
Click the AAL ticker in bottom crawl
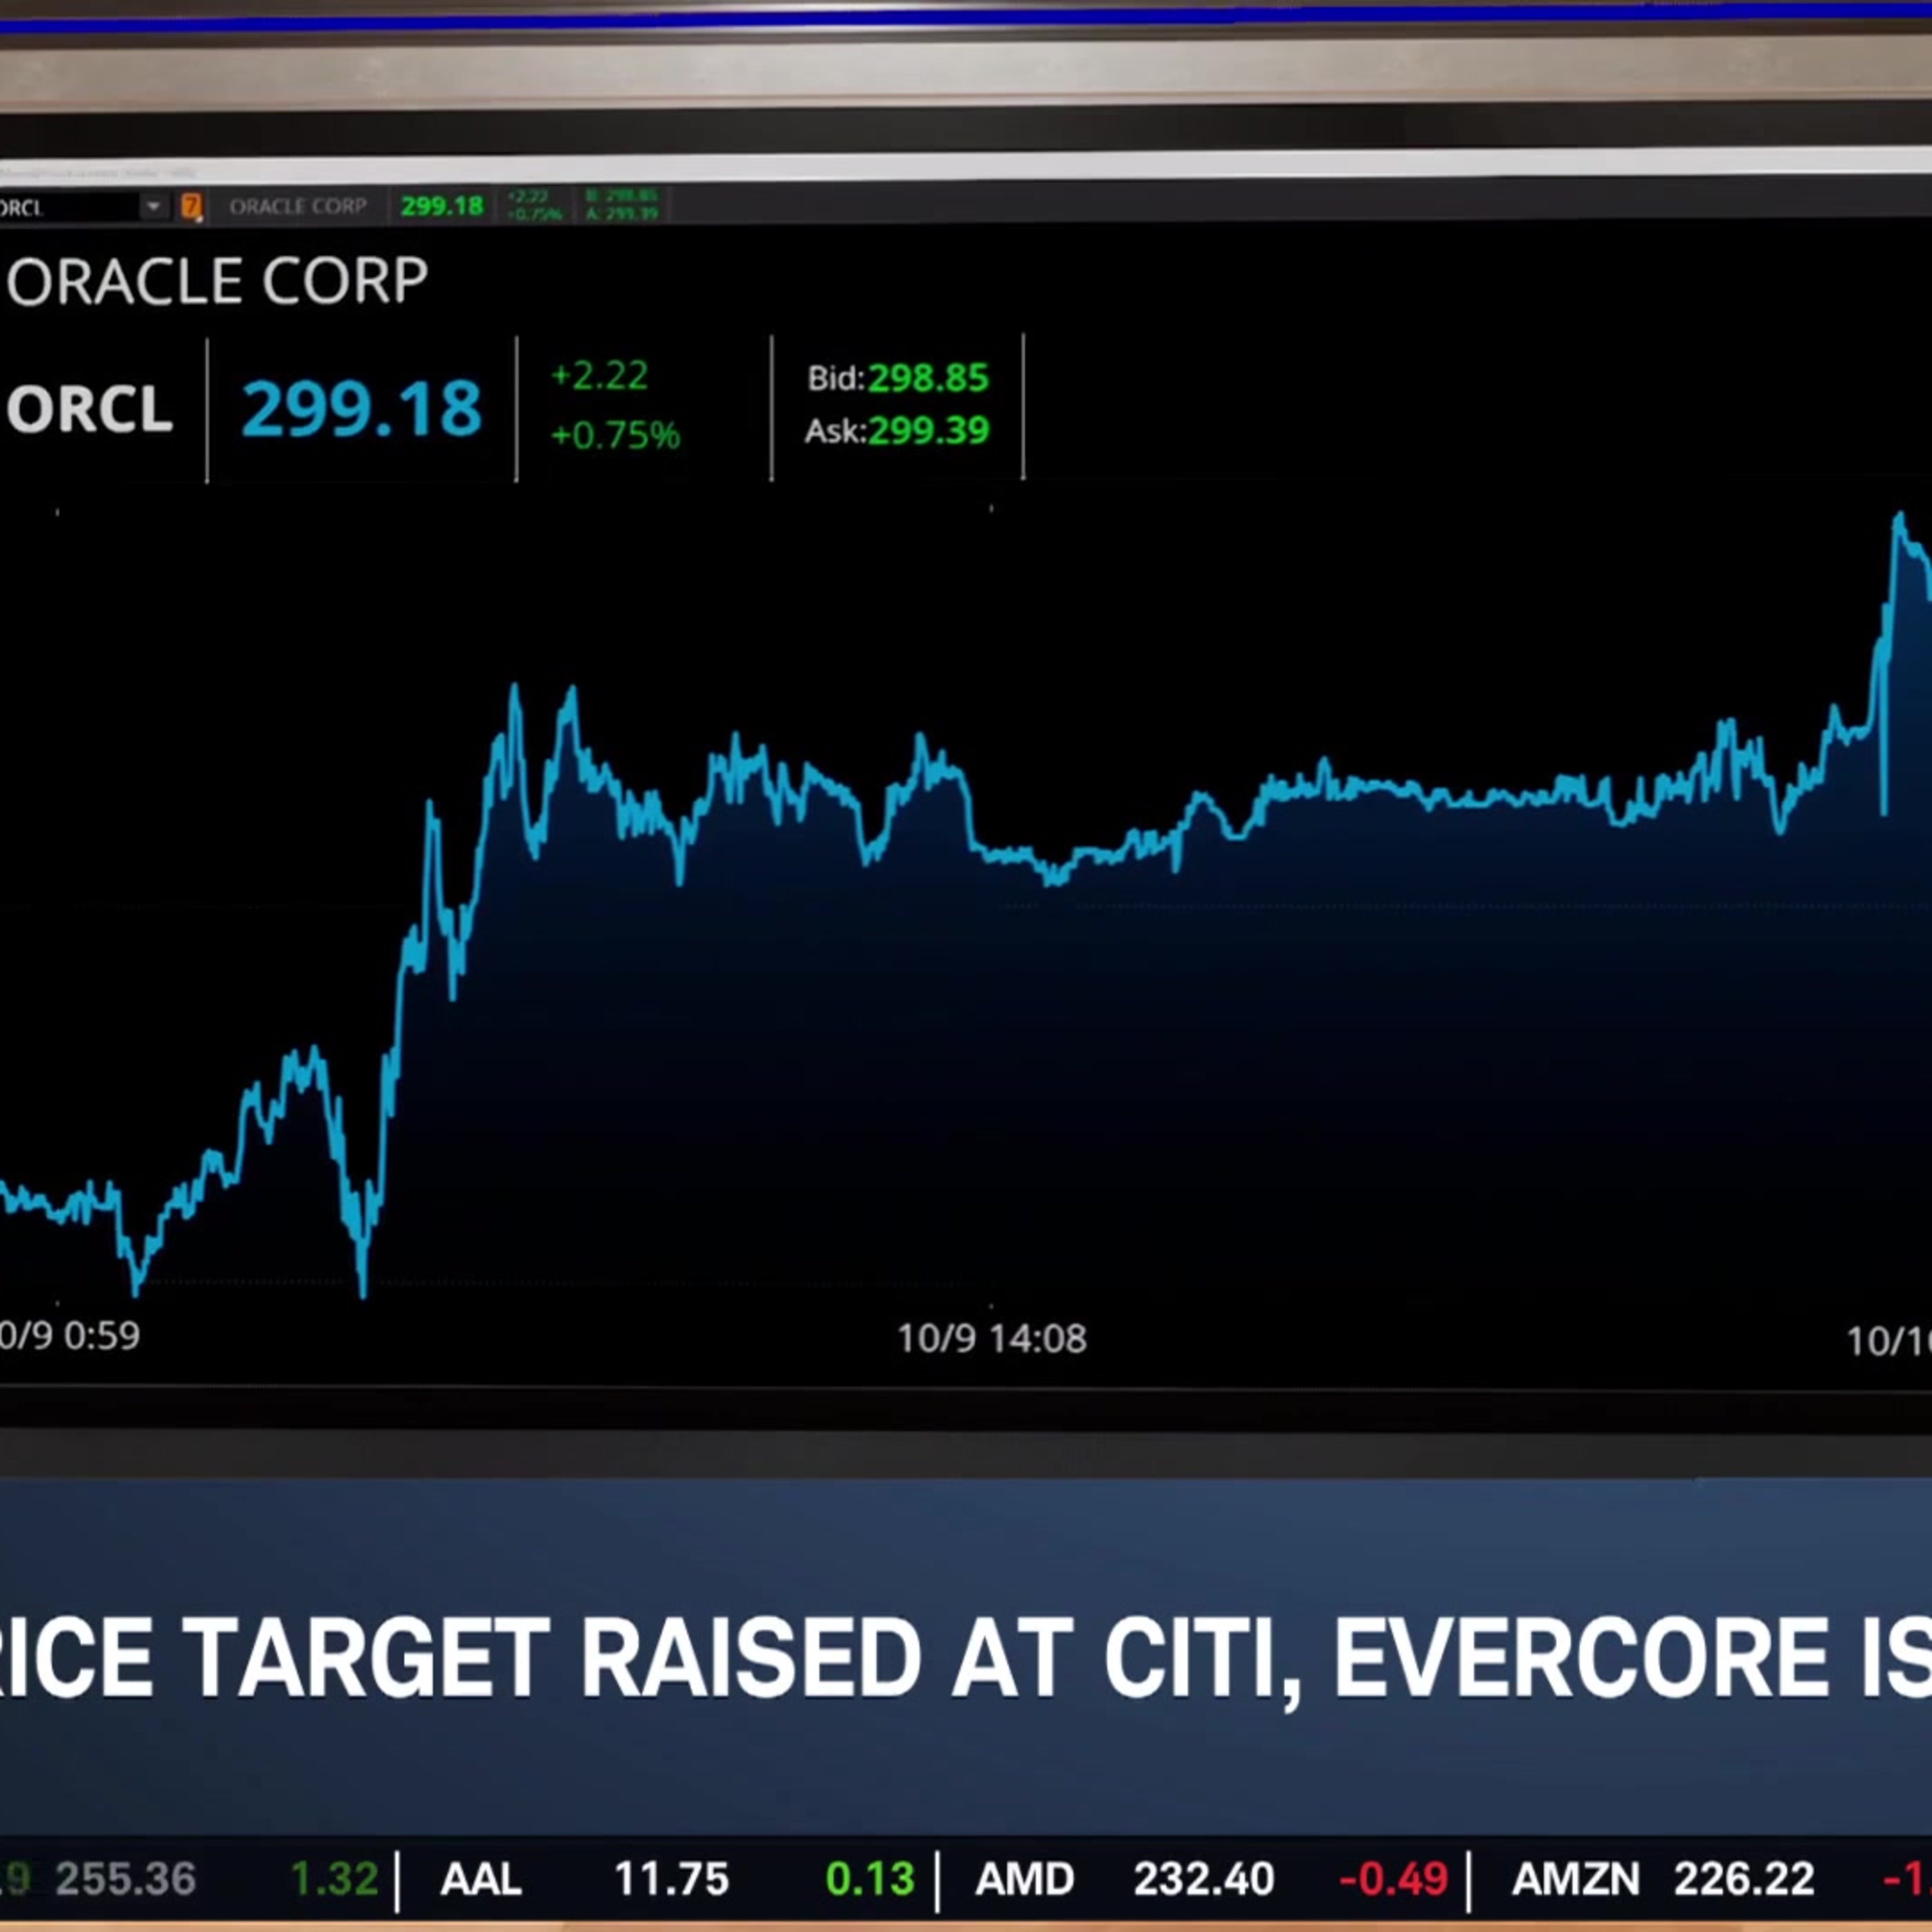click(481, 1879)
